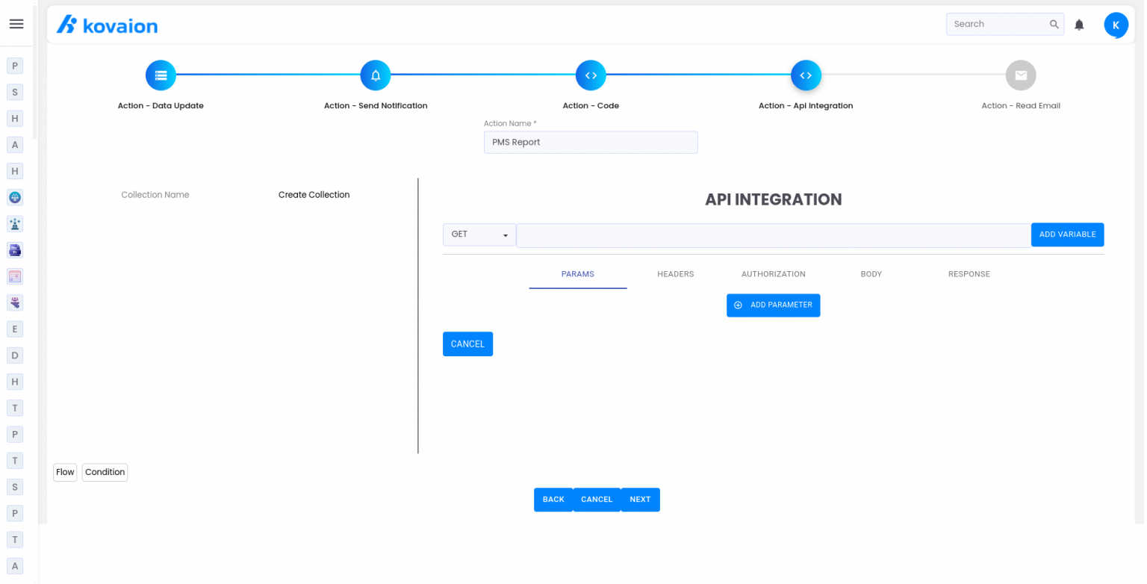The image size is (1147, 584).
Task: Open the navigation hamburger menu
Action: (16, 23)
